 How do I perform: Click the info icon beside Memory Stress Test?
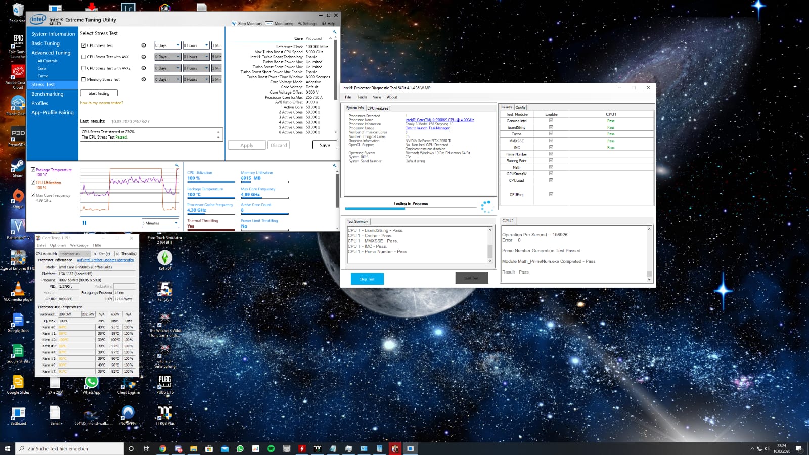[144, 79]
